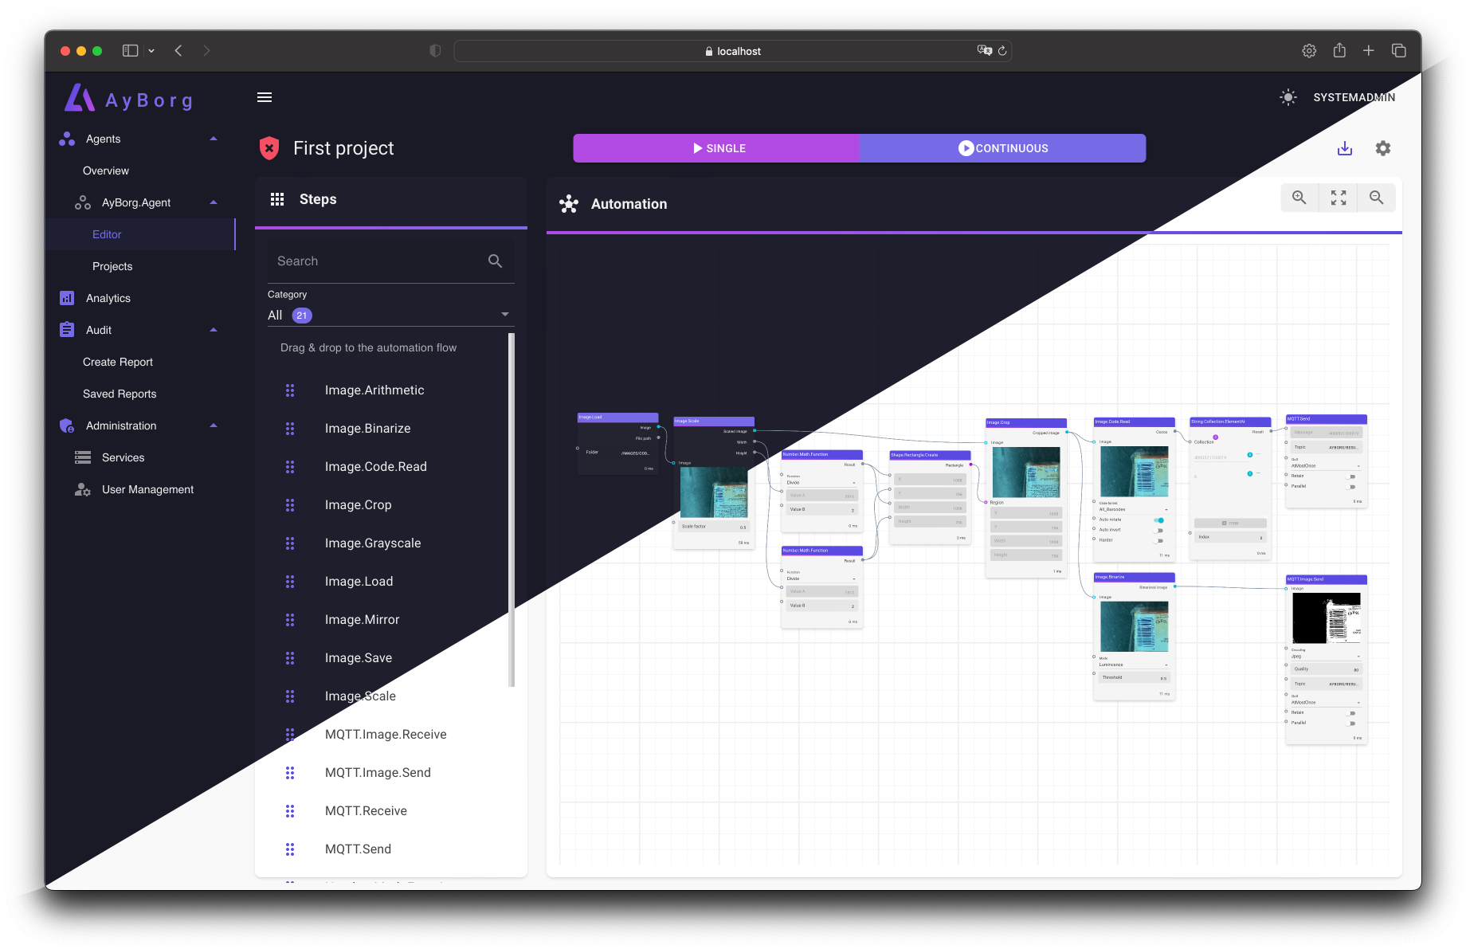
Task: Open Safari share menu
Action: (1339, 50)
